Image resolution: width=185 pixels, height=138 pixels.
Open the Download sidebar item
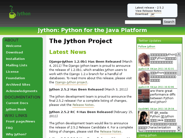(x=15, y=52)
